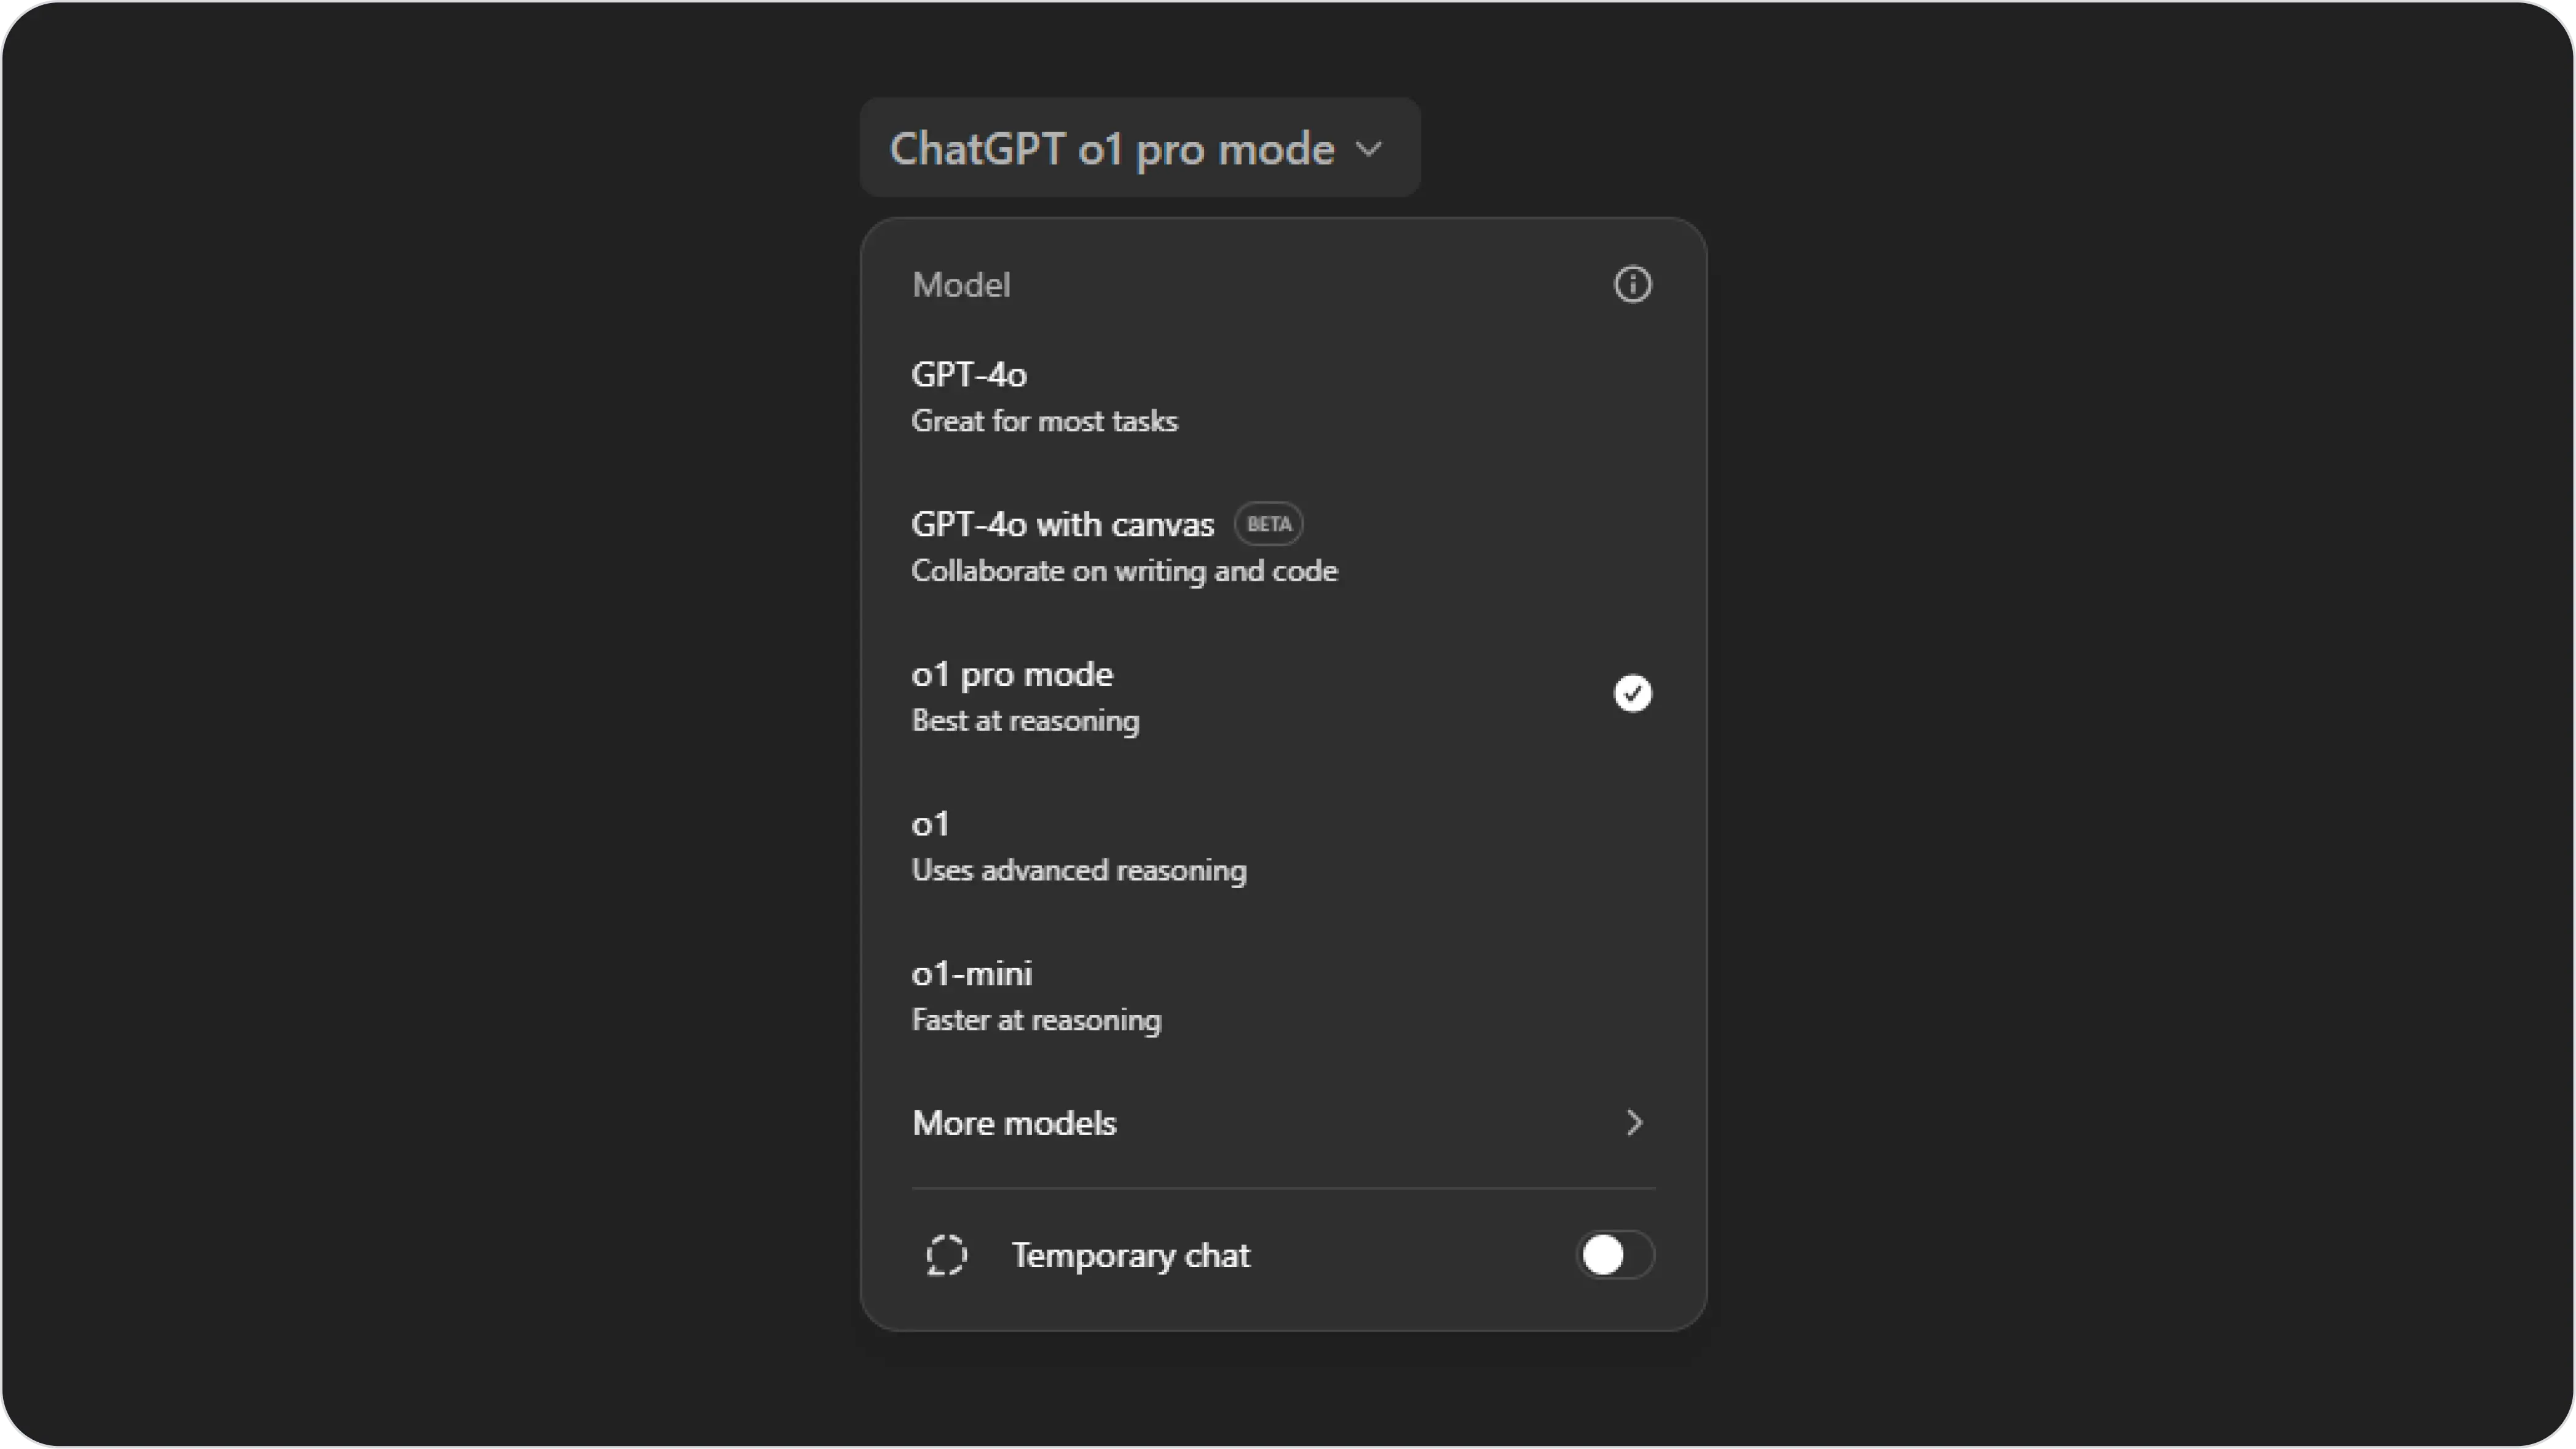The height and width of the screenshot is (1449, 2576).
Task: Click the checkmark next to o1 pro mode
Action: pos(1632,693)
